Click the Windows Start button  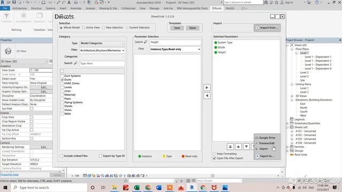coord(5,187)
